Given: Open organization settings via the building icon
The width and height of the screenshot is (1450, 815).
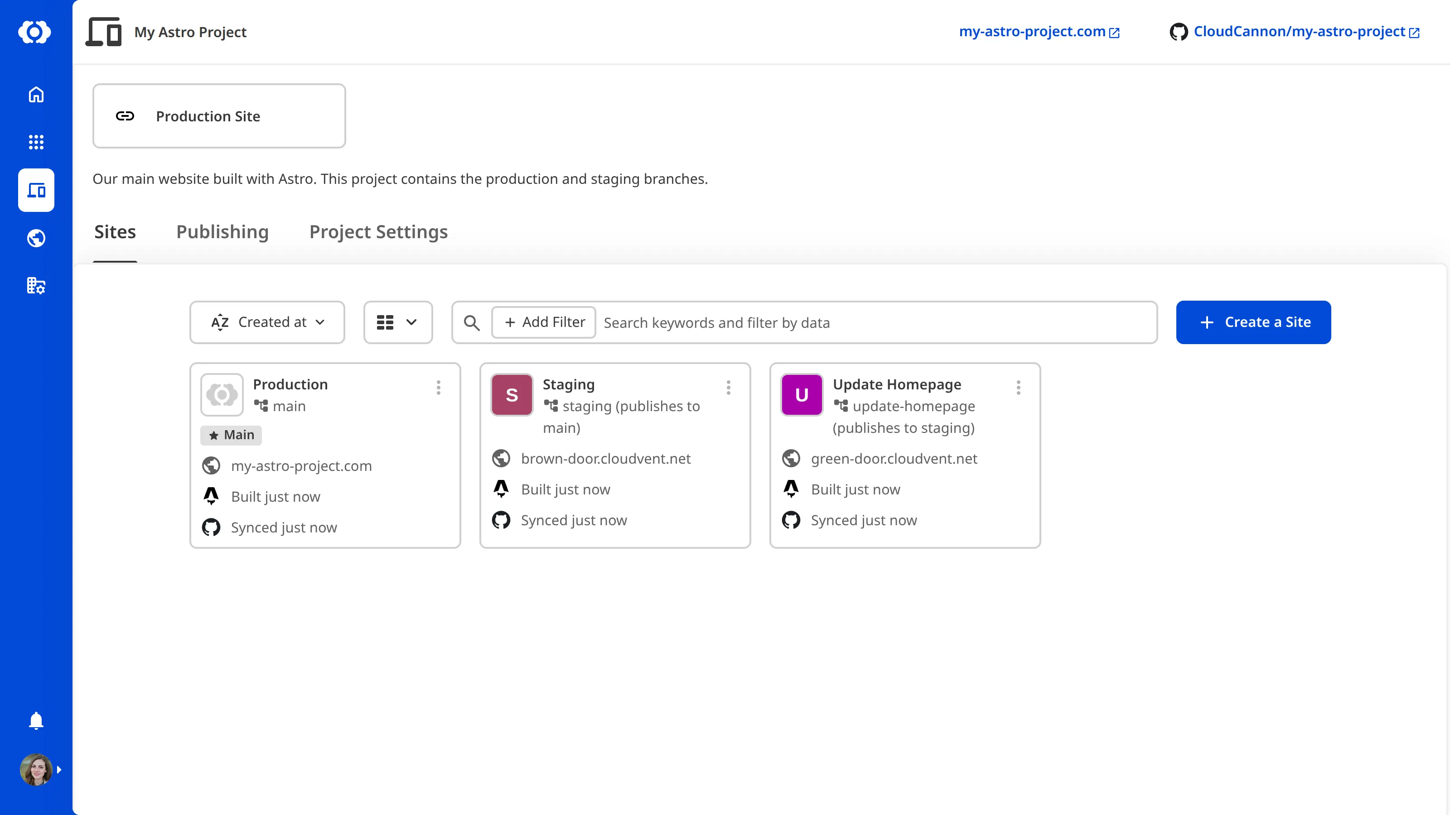Looking at the screenshot, I should (35, 286).
